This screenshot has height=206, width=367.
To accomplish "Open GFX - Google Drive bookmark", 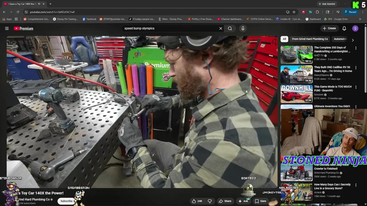I will tap(336, 19).
